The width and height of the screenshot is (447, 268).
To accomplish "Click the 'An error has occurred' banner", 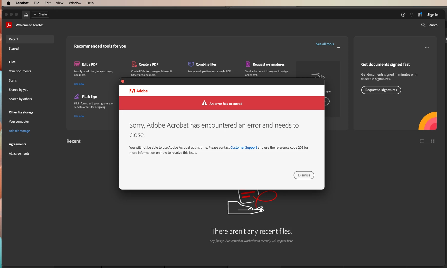I will 222,103.
